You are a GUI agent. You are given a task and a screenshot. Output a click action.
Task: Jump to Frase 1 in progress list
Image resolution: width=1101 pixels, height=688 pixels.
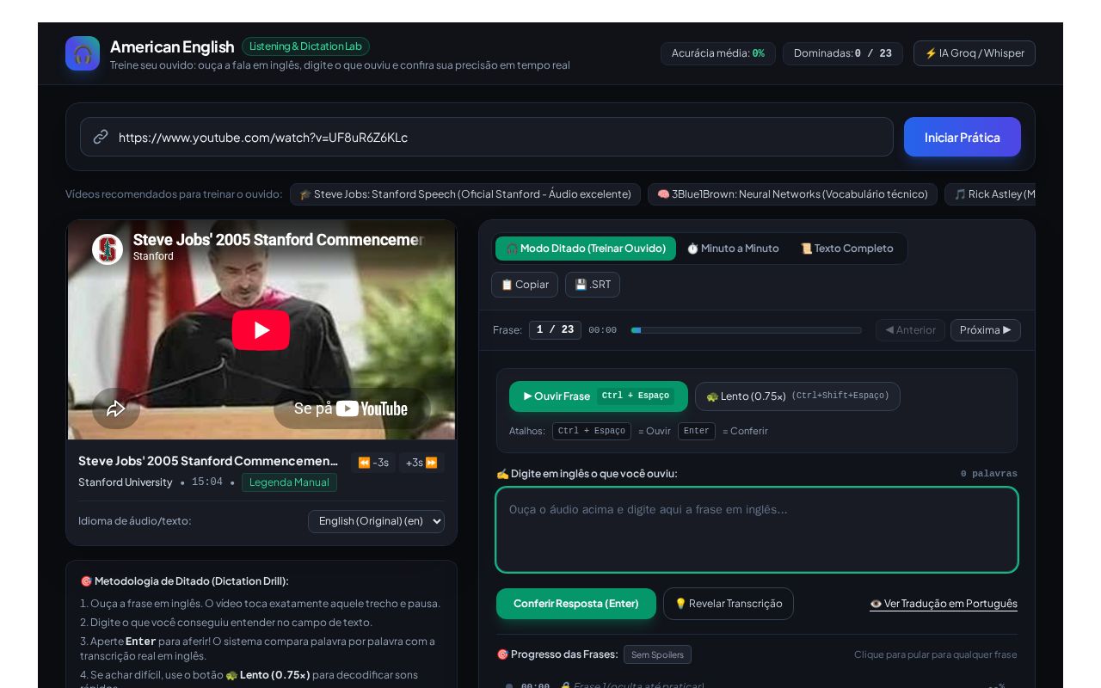(757, 686)
